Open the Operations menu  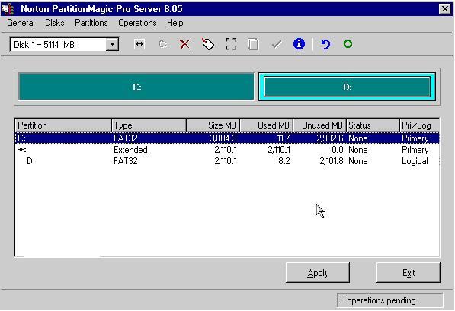[x=137, y=23]
